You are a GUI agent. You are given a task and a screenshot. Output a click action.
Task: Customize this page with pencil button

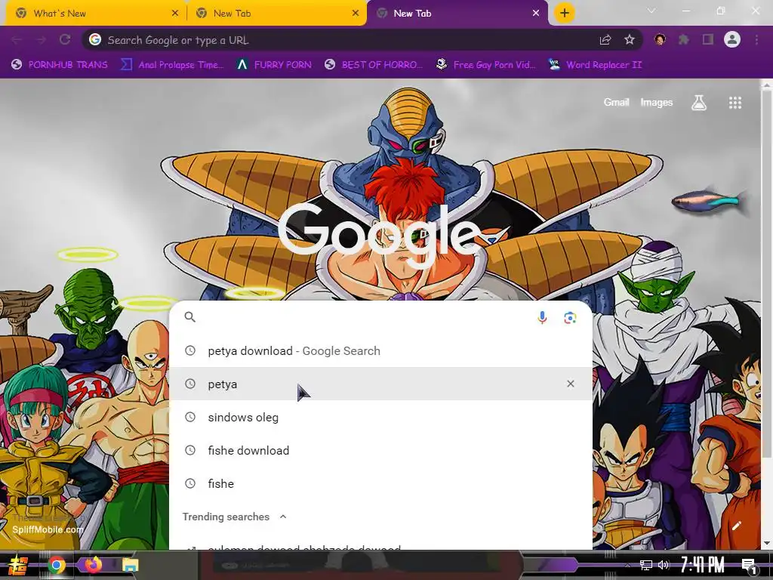coord(736,526)
